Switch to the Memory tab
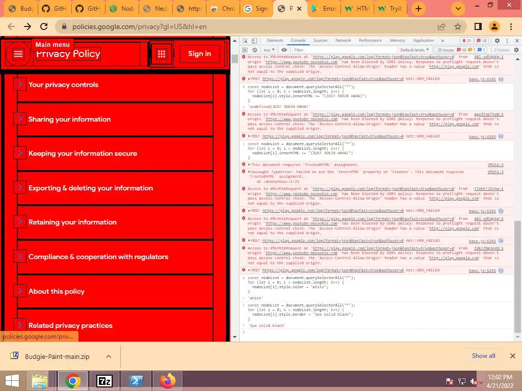 point(398,40)
